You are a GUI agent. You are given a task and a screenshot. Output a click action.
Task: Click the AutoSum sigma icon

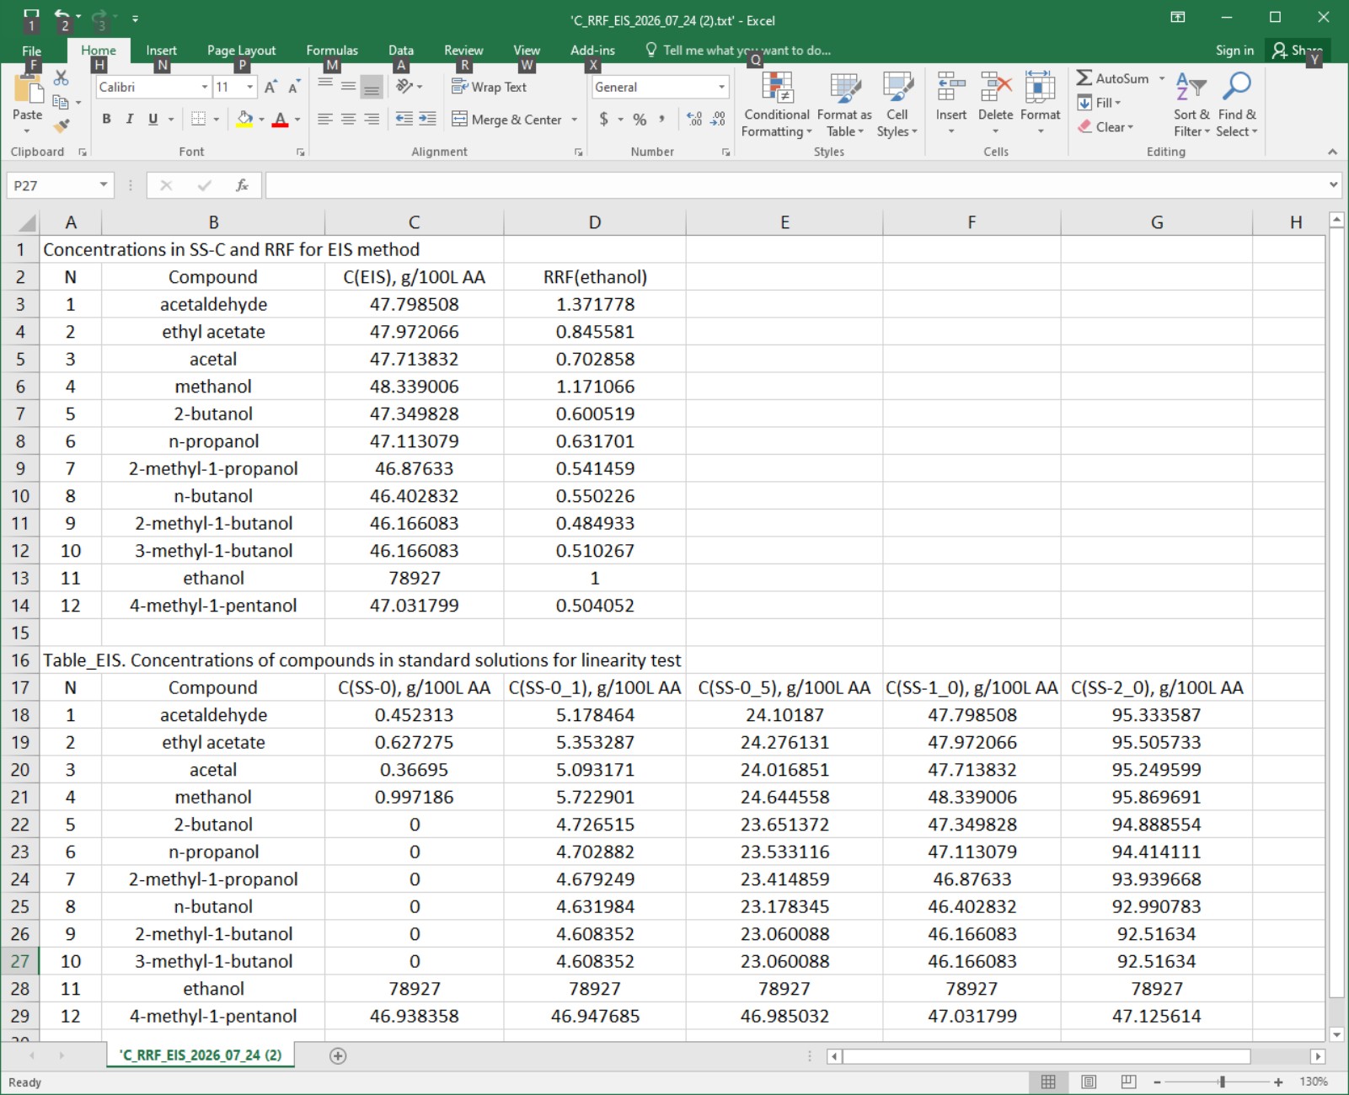click(1084, 78)
